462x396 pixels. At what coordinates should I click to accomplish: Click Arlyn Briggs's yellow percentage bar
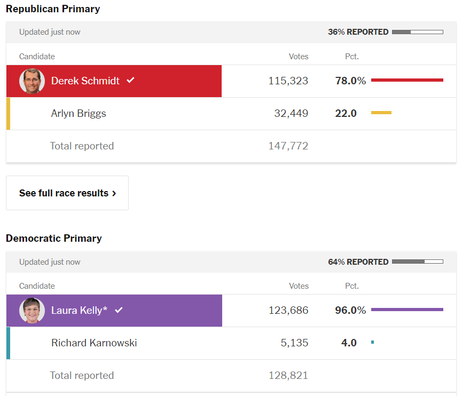coord(381,113)
